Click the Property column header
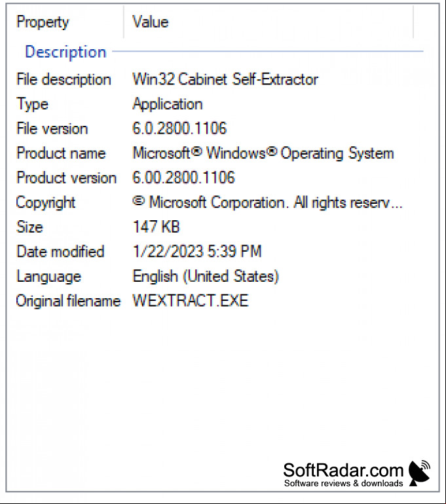 (65, 22)
